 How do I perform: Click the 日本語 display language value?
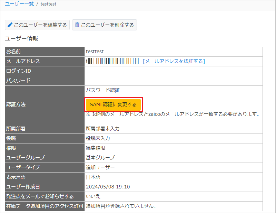pyautogui.click(x=93, y=177)
